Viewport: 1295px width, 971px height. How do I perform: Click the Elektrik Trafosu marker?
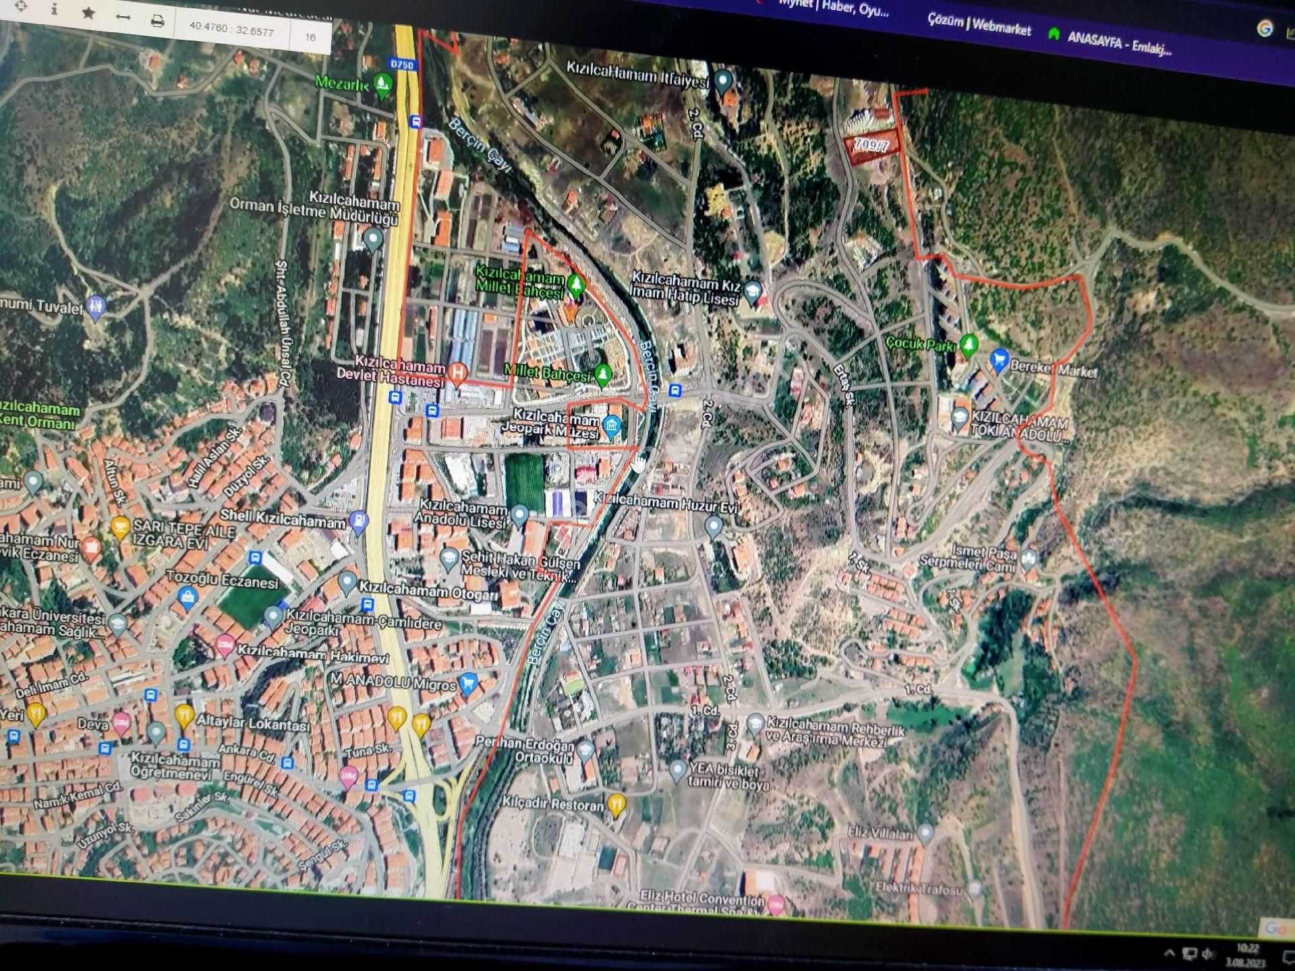pyautogui.click(x=974, y=889)
